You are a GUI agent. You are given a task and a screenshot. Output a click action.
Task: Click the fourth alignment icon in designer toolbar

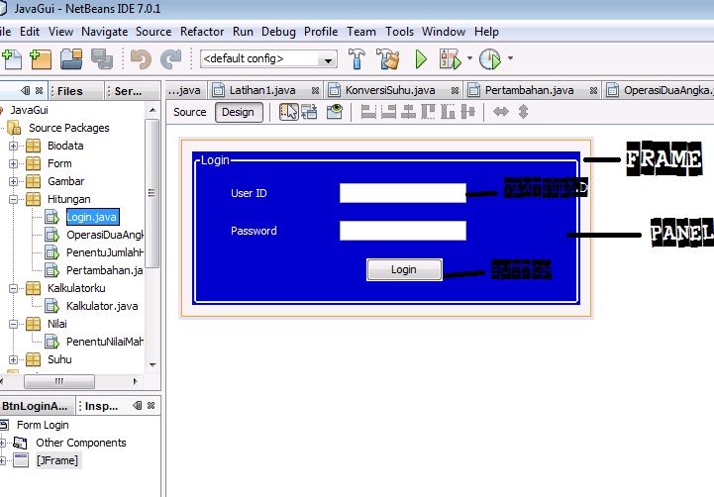click(428, 112)
